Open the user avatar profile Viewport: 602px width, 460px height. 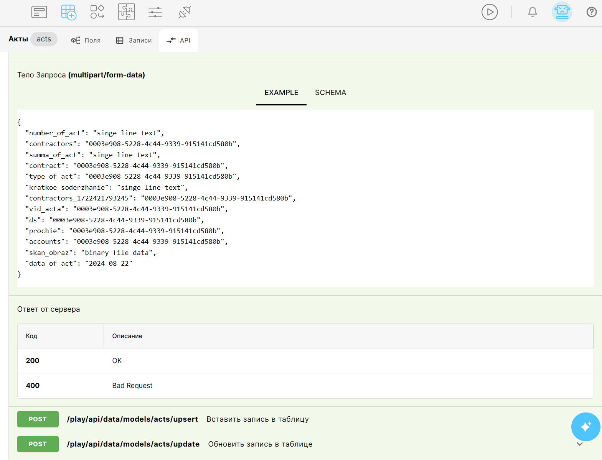click(x=562, y=12)
